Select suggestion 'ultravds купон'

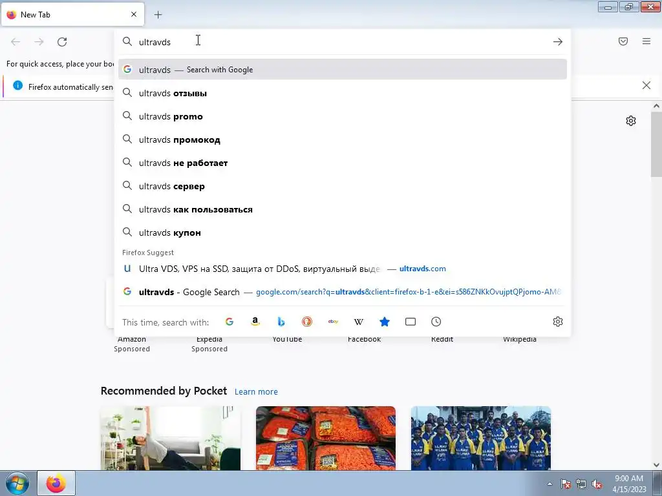click(x=343, y=232)
